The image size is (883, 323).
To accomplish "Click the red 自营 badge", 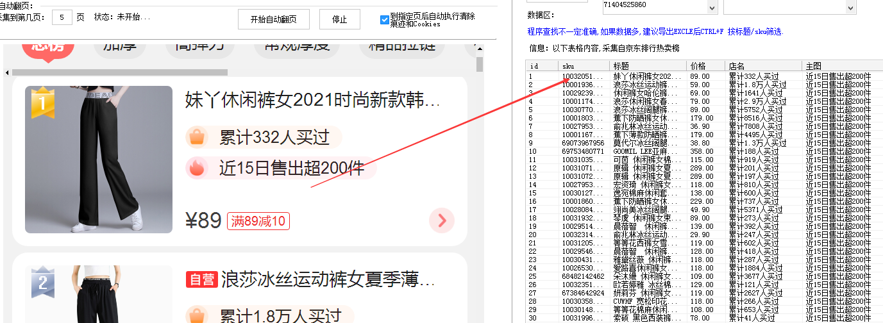I will click(x=201, y=280).
